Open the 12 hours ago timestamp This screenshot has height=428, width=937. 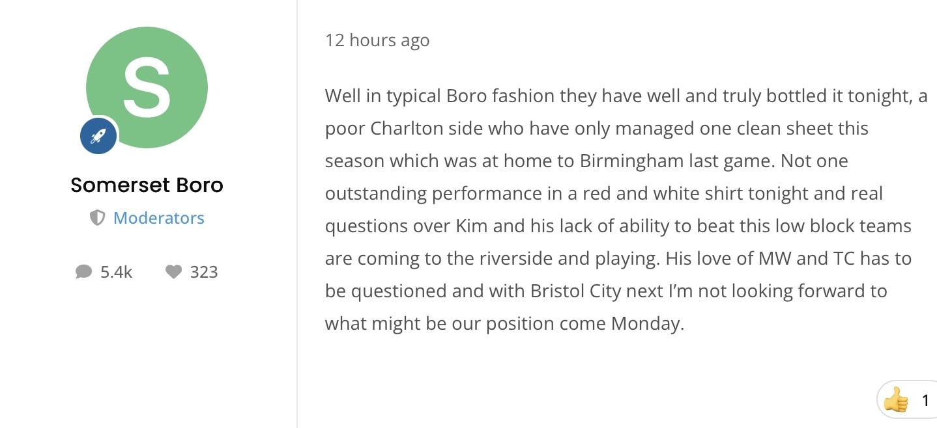click(x=377, y=40)
